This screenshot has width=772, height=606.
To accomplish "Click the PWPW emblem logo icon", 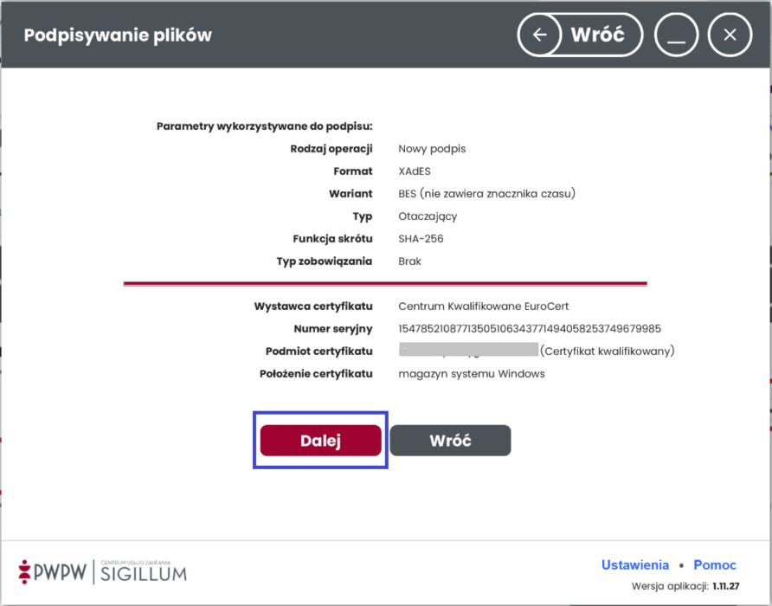I will (x=24, y=571).
